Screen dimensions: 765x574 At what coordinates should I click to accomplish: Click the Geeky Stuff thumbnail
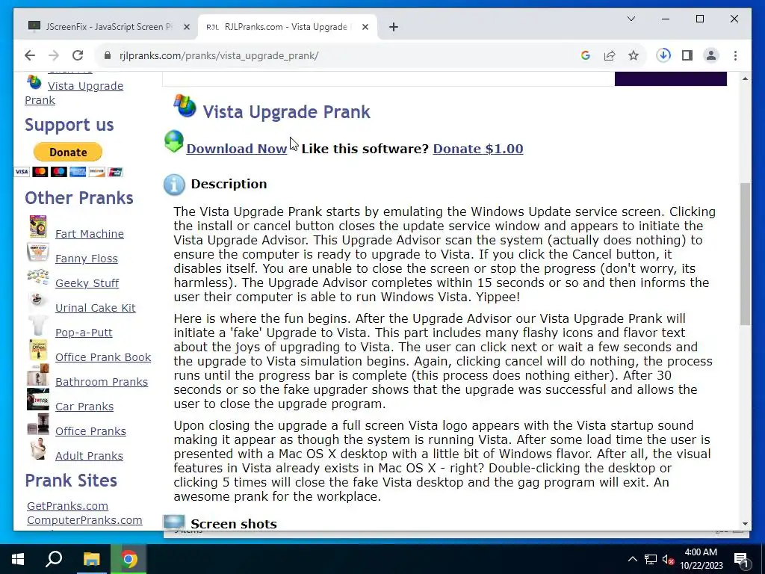coord(38,277)
